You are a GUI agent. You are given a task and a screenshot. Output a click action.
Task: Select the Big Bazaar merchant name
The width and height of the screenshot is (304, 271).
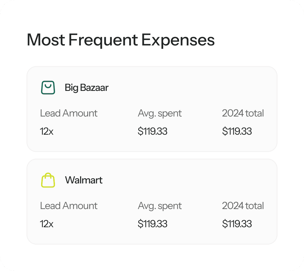pos(86,88)
